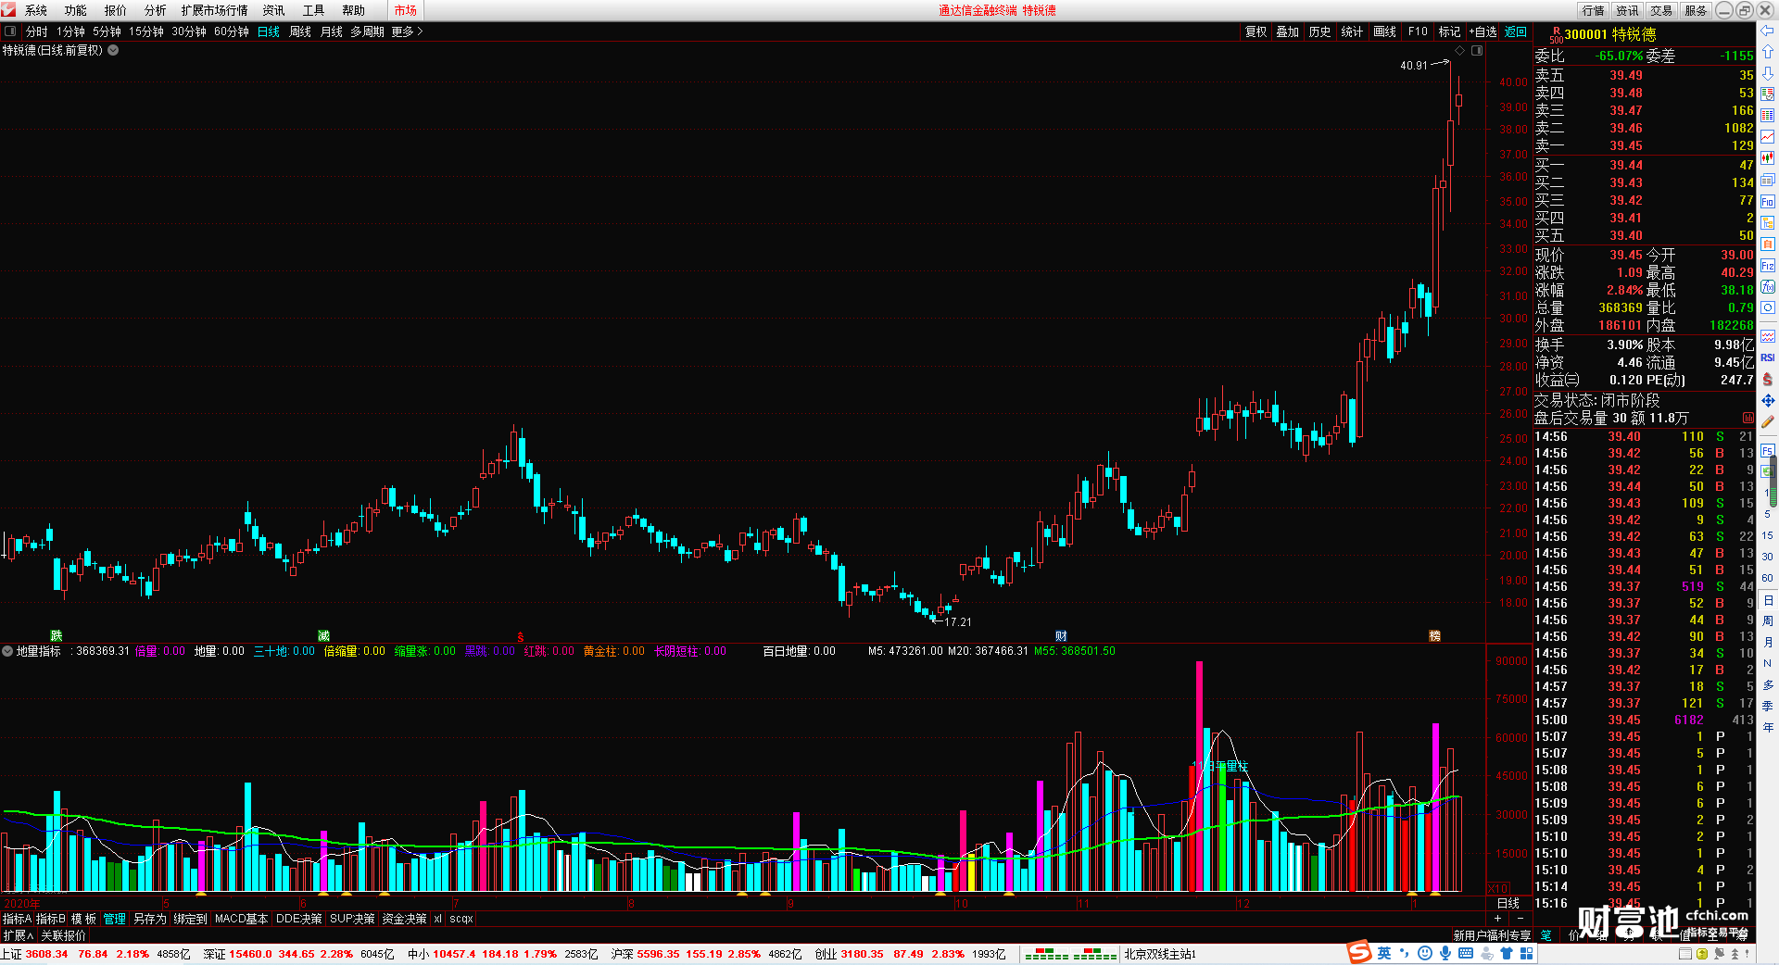The width and height of the screenshot is (1779, 965).
Task: Click the small diamond icon above chart
Action: pos(1460,51)
